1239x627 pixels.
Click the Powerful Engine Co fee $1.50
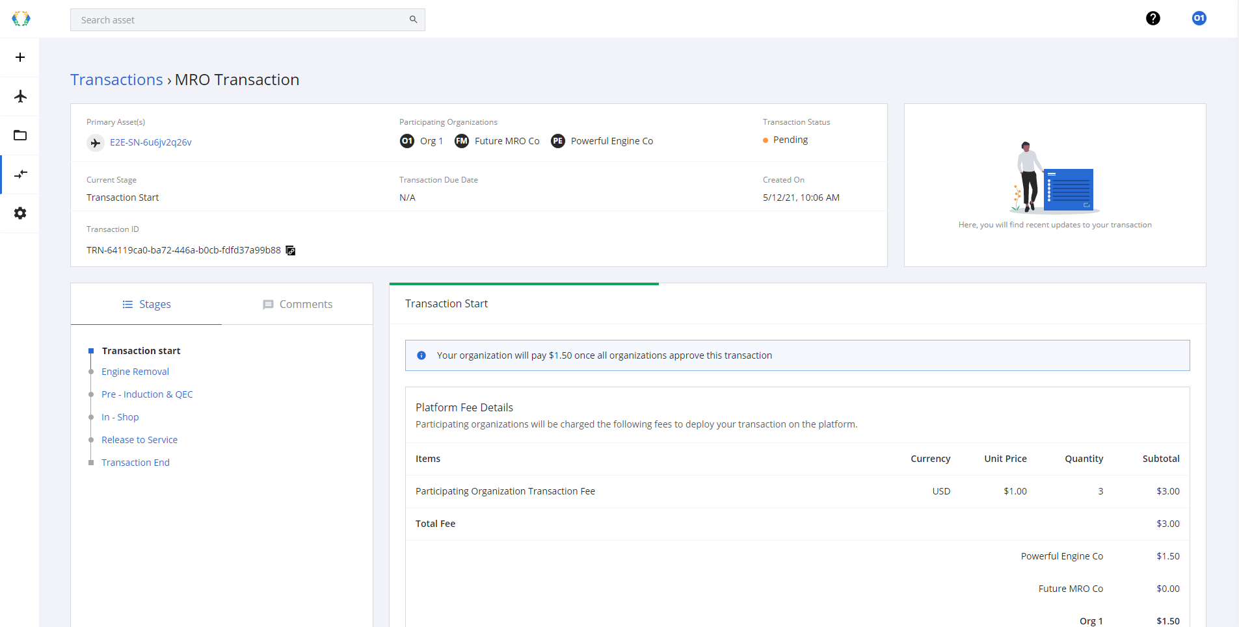pos(1168,556)
